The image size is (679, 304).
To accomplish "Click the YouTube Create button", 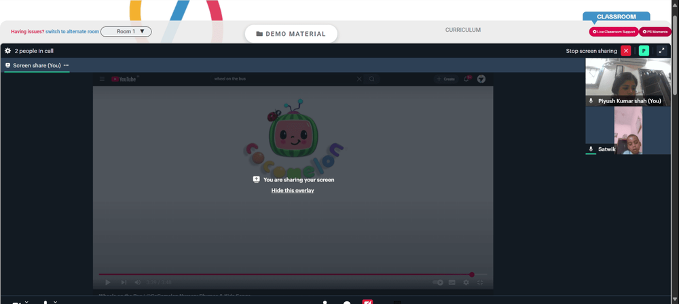I will click(x=445, y=79).
